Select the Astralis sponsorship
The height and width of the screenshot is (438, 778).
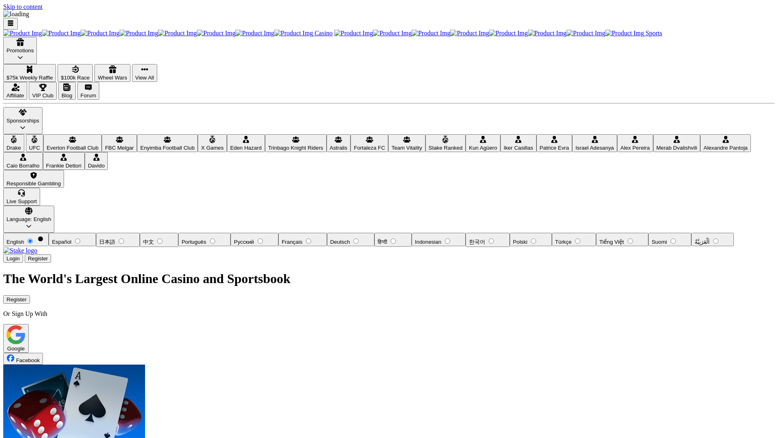(338, 143)
